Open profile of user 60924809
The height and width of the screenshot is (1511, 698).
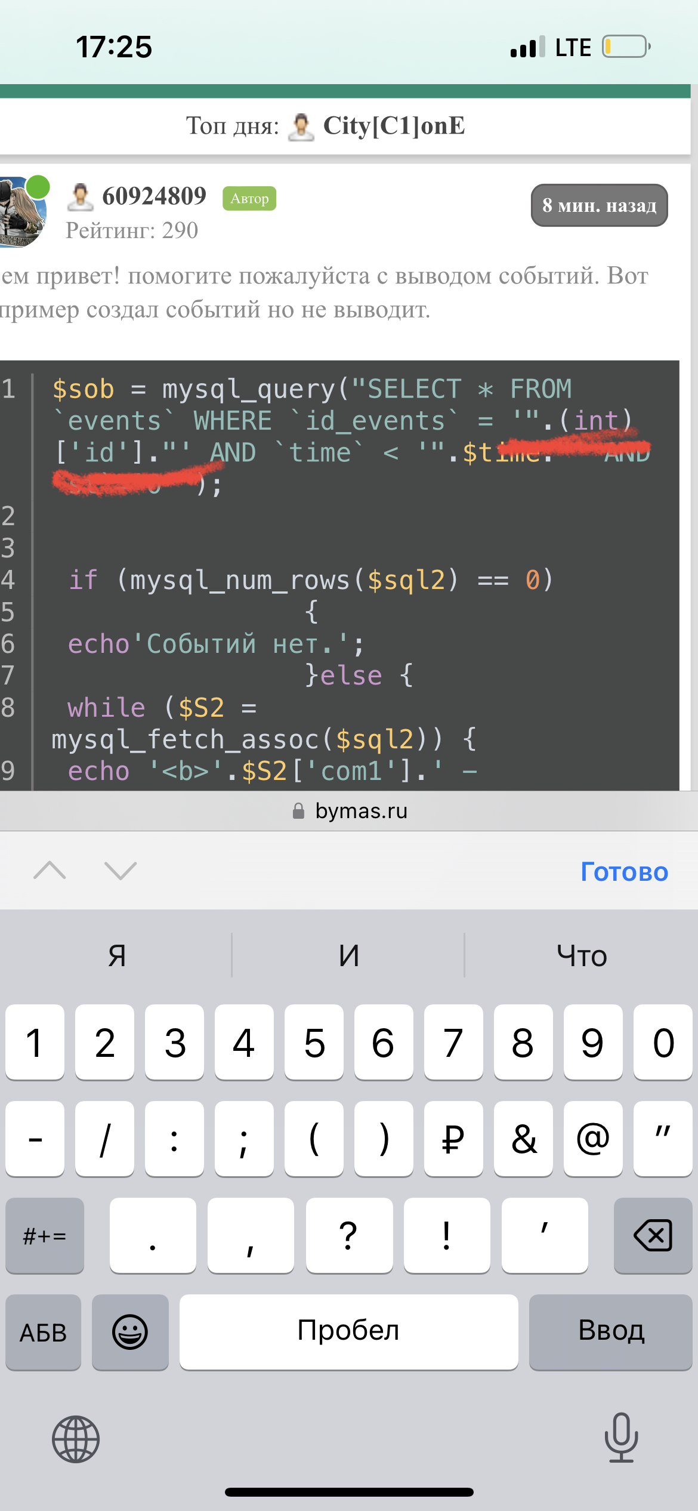[154, 196]
